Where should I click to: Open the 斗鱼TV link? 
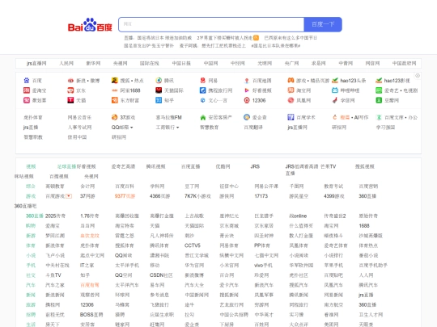(x=53, y=275)
